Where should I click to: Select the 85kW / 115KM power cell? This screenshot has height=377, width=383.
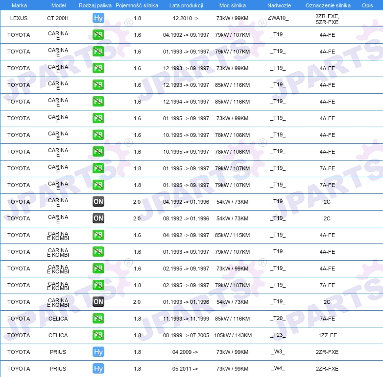(x=233, y=235)
